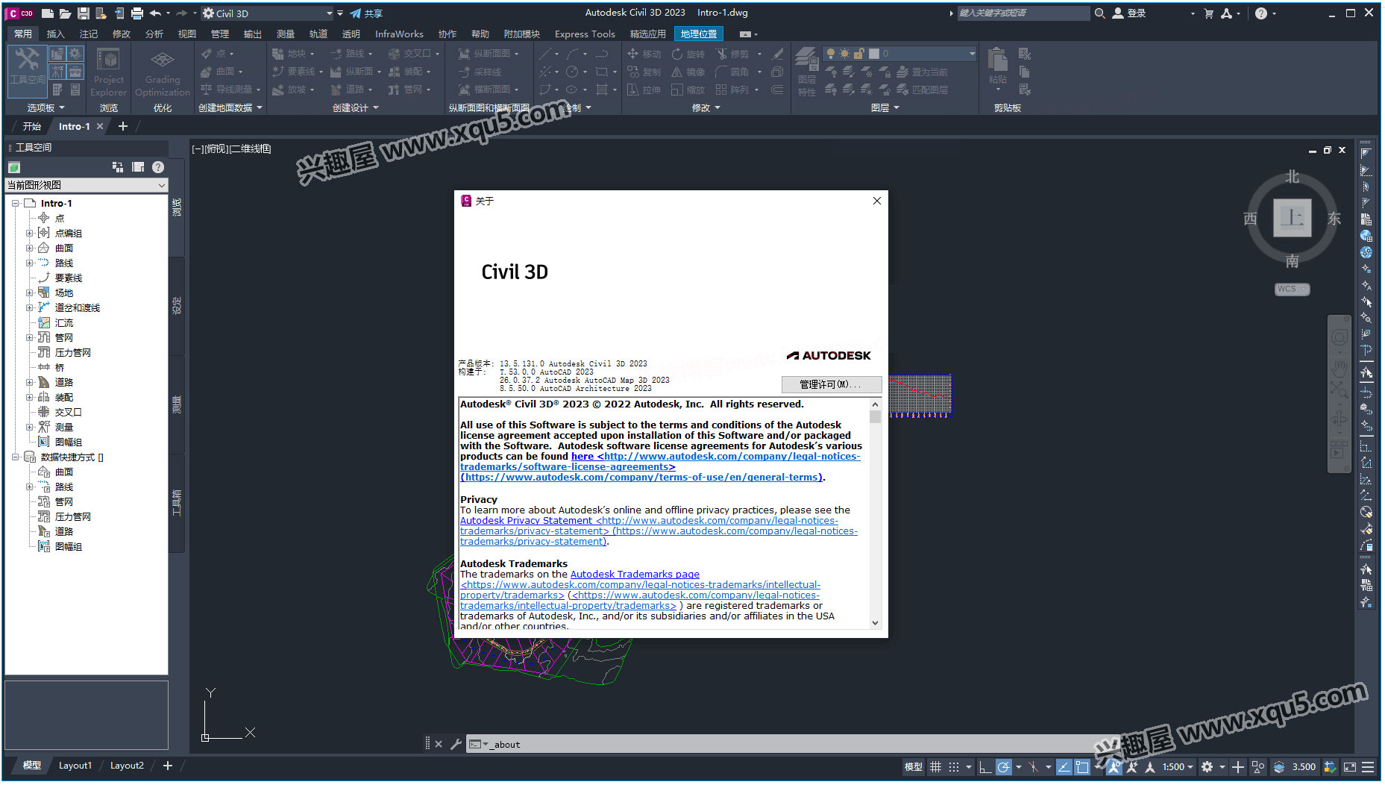This screenshot has height=785, width=1385.
Task: Click the Toolspace help question-mark icon
Action: [x=158, y=167]
